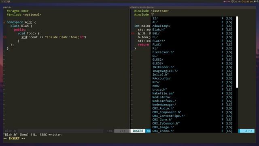Click the Blah.h filename in the left statusline
This screenshot has width=259, height=146.
pos(10,131)
